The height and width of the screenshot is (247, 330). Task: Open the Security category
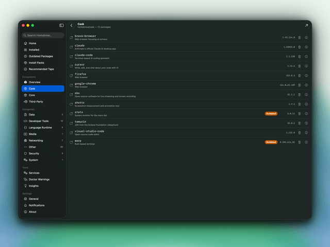tap(43, 153)
